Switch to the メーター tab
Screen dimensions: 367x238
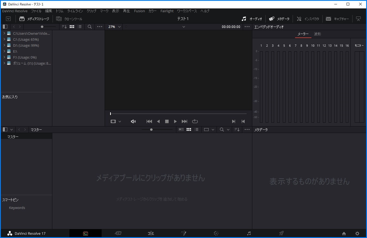(303, 34)
